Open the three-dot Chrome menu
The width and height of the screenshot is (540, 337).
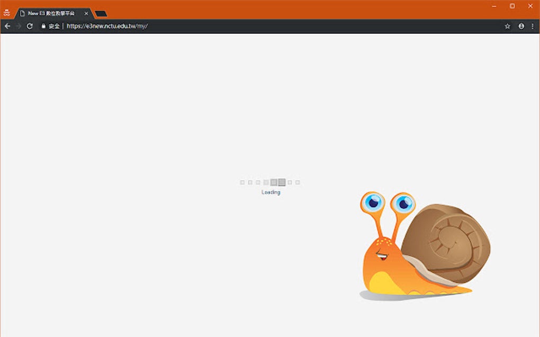click(533, 25)
